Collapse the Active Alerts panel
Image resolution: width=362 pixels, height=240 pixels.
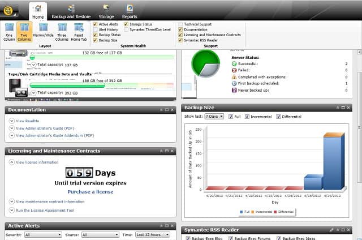(x=161, y=226)
